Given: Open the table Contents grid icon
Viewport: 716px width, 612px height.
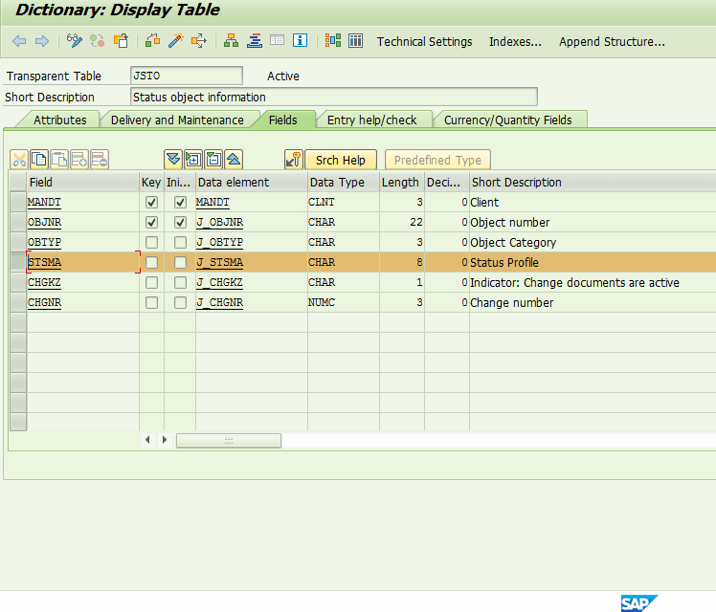Looking at the screenshot, I should (x=355, y=41).
